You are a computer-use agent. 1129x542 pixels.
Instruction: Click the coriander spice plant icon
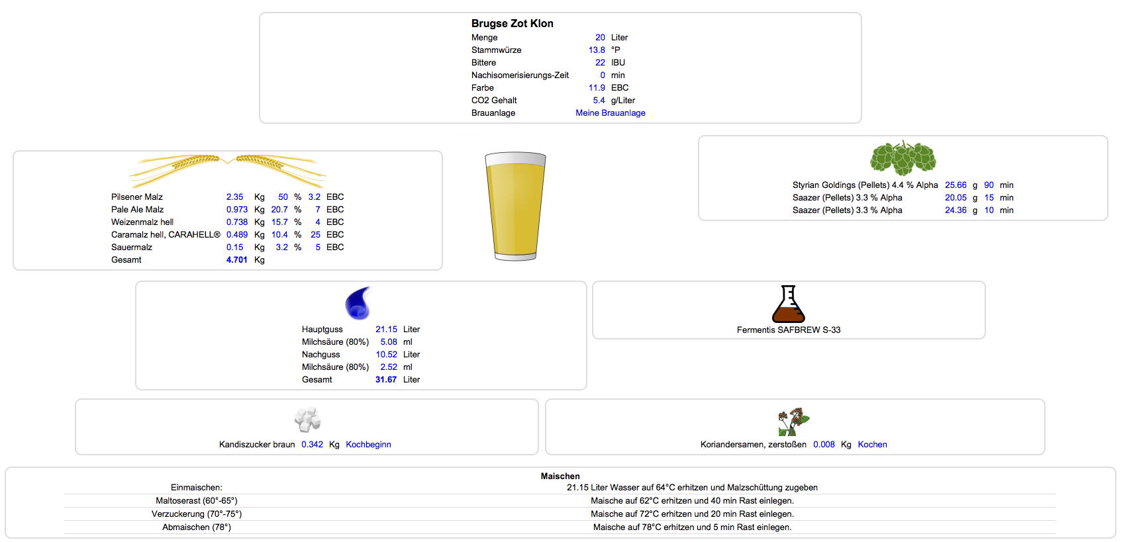(x=793, y=422)
